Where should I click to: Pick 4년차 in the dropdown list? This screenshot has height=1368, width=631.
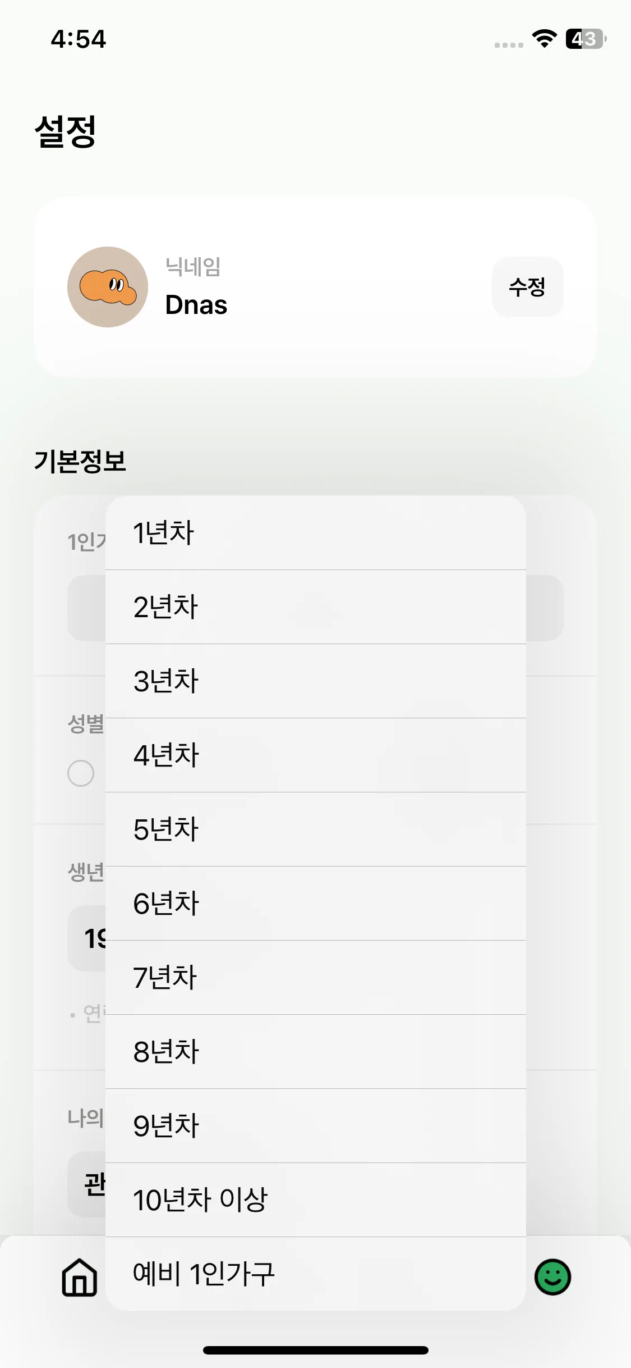[315, 755]
